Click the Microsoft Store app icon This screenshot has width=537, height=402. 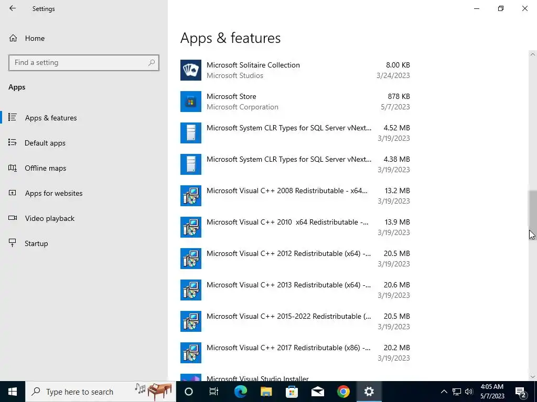click(x=191, y=102)
